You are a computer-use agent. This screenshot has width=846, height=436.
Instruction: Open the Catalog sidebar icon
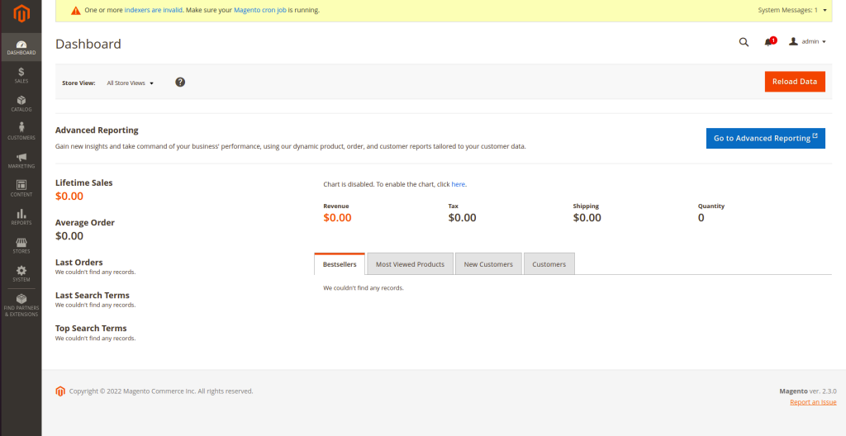(21, 101)
